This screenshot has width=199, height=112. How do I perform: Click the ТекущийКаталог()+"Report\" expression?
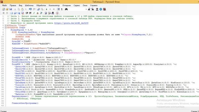(x=80, y=53)
